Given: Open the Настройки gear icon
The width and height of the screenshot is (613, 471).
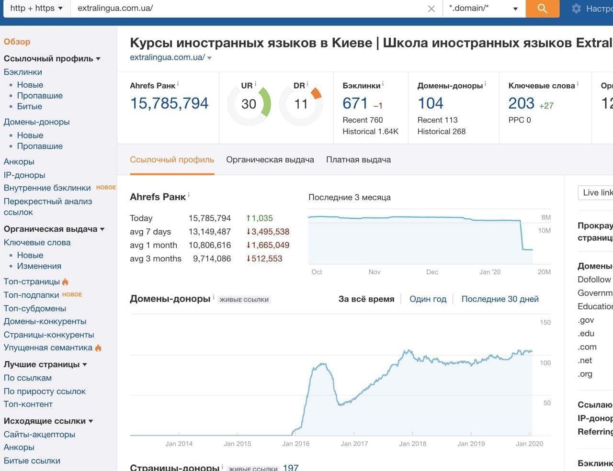Looking at the screenshot, I should [576, 8].
